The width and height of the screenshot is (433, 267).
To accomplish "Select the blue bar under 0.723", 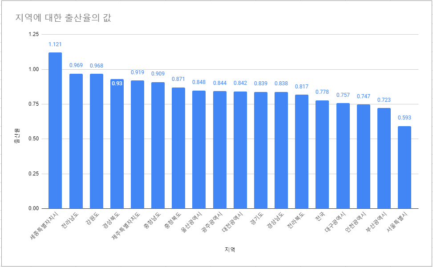I will (384, 158).
